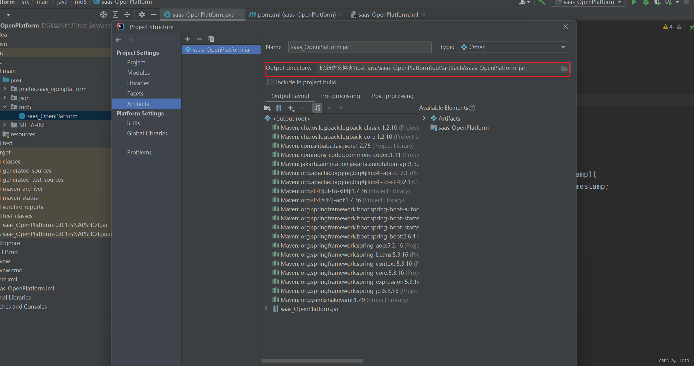Move an element up with the arrow icon
Screen dimensions: 694x366
tap(329, 108)
